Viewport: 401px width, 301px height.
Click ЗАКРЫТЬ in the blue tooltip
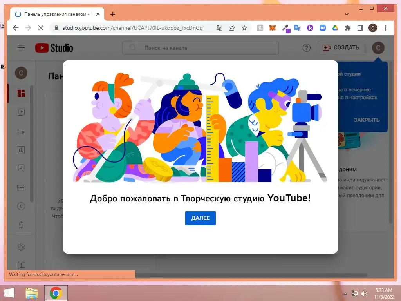[367, 120]
